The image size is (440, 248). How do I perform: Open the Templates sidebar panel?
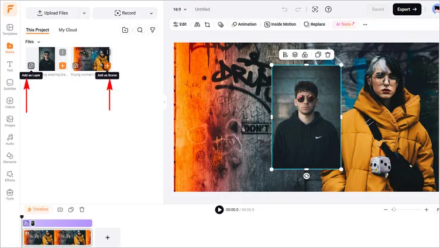point(10,29)
